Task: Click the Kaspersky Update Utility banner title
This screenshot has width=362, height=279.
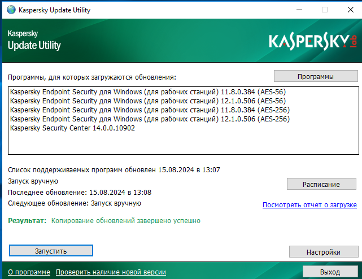Action: coord(34,40)
